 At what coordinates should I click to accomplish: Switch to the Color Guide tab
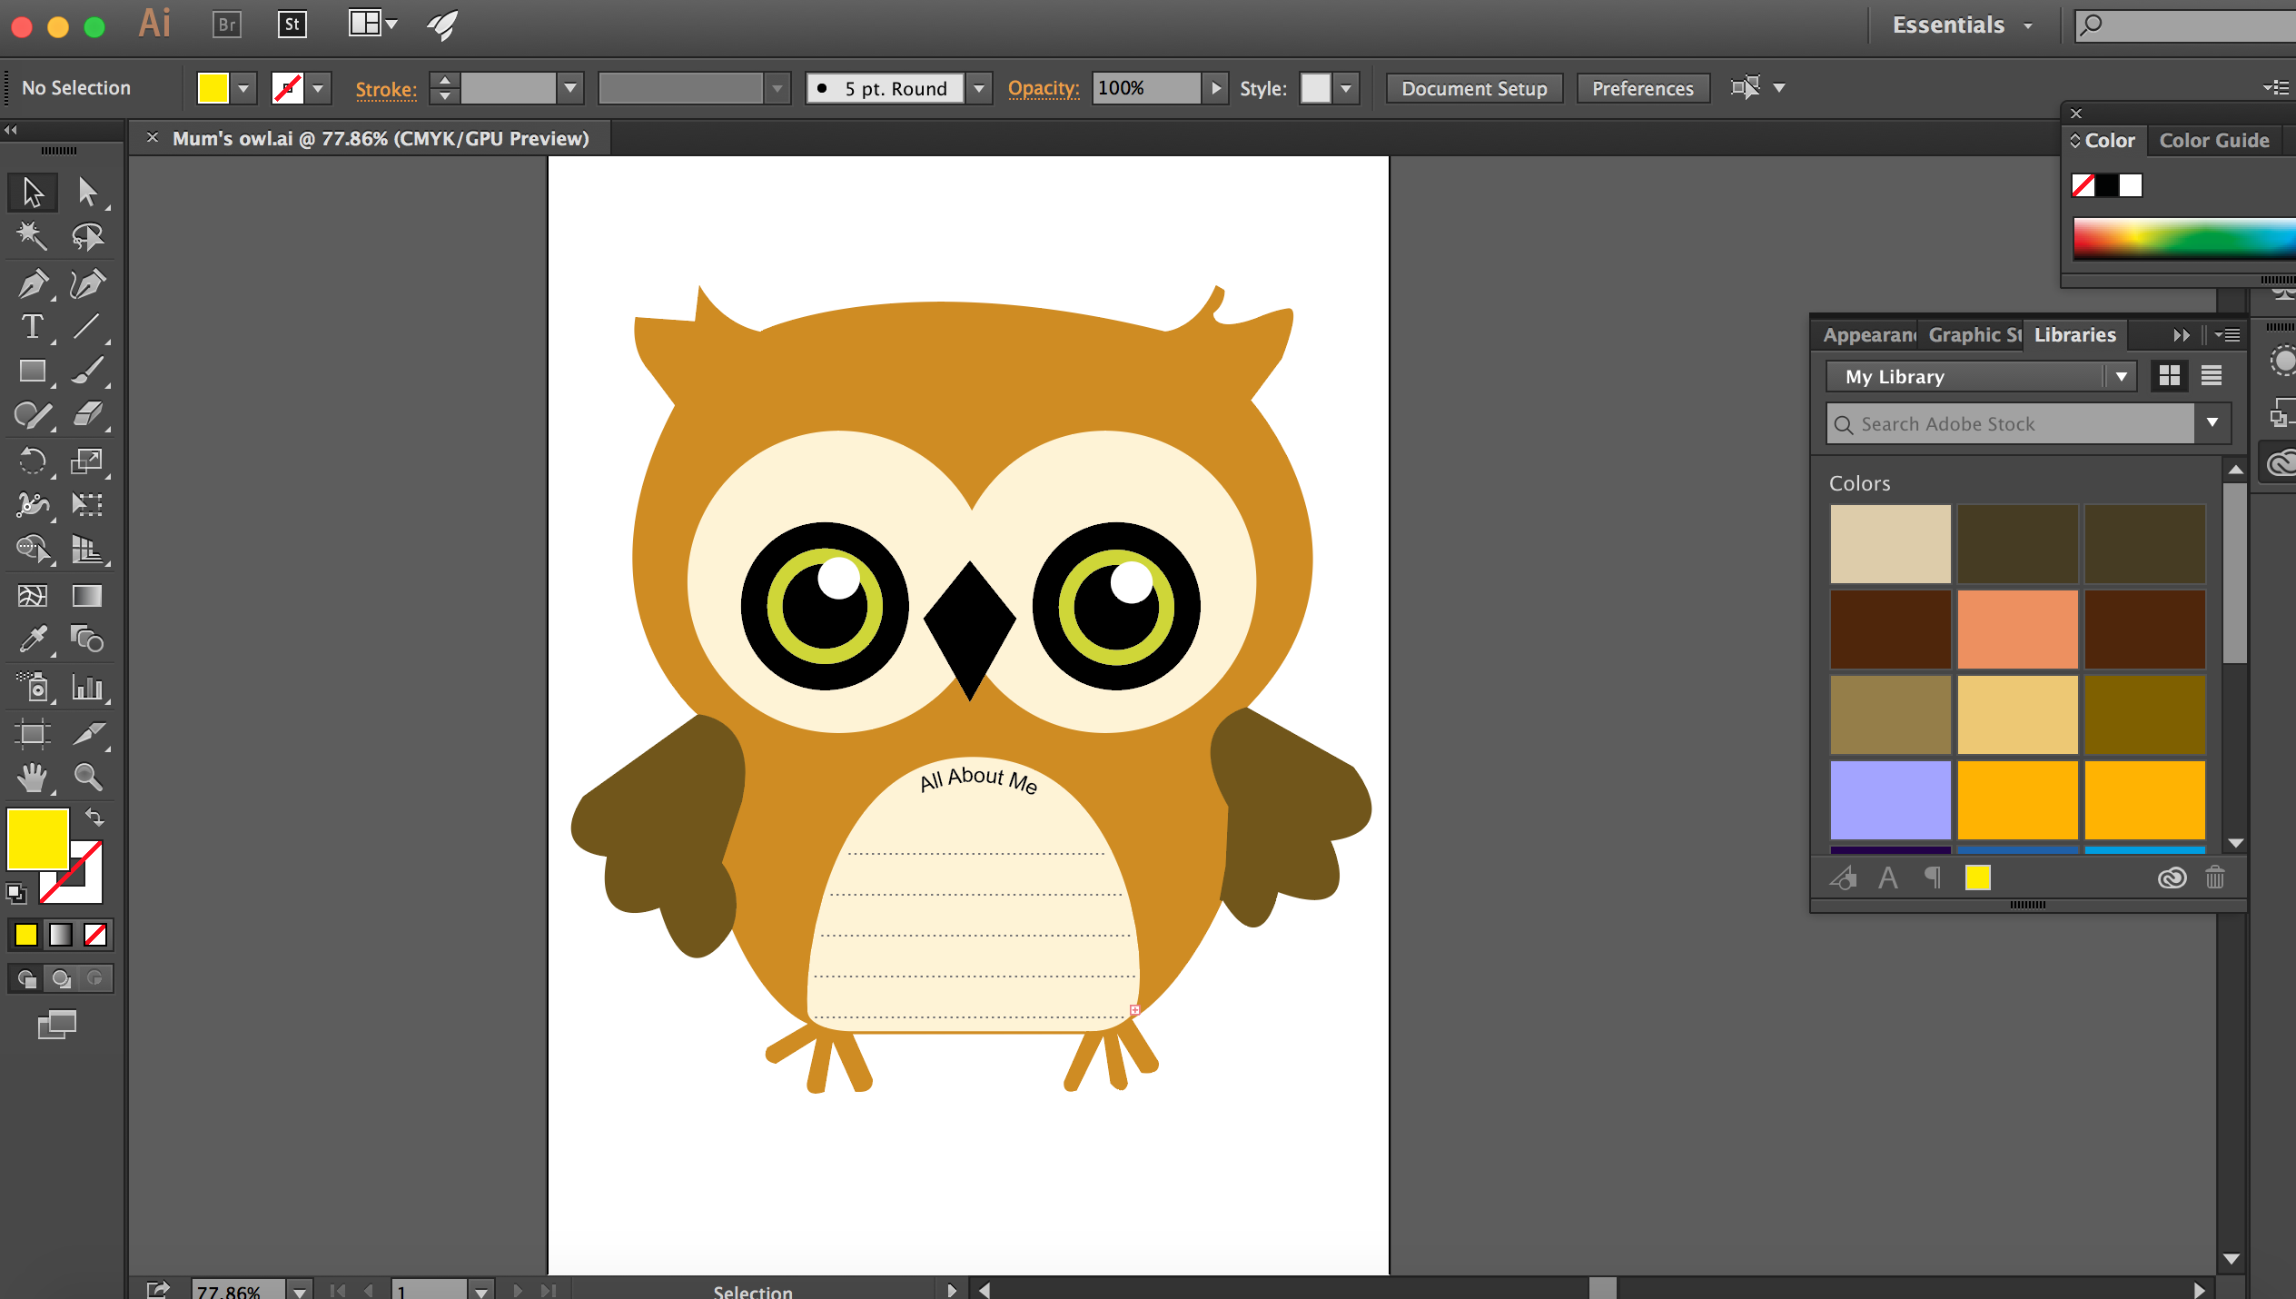pos(2213,141)
